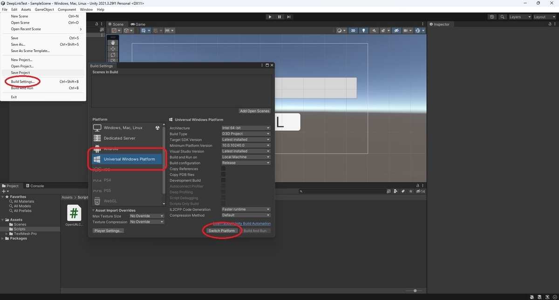Select the Move tool in Scene toolbar
559x300 pixels.
tap(113, 49)
